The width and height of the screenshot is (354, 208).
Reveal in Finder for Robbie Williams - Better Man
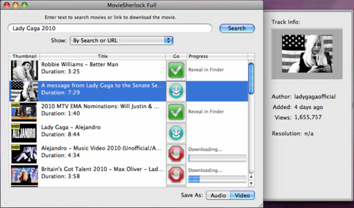[206, 70]
